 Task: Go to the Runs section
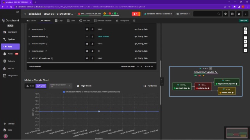[x=11, y=47]
